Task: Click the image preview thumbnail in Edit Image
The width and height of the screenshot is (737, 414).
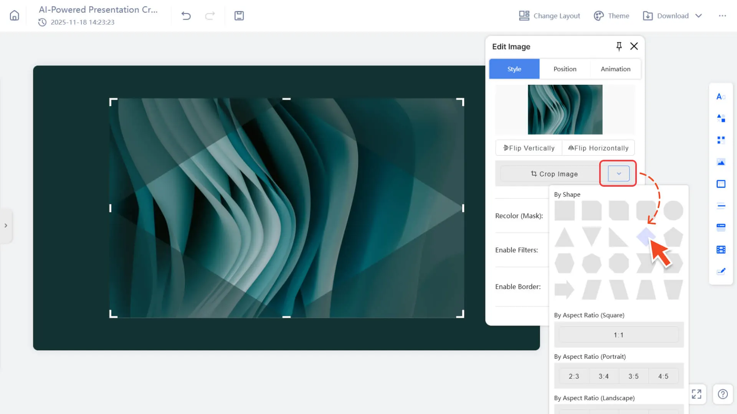Action: [565, 110]
